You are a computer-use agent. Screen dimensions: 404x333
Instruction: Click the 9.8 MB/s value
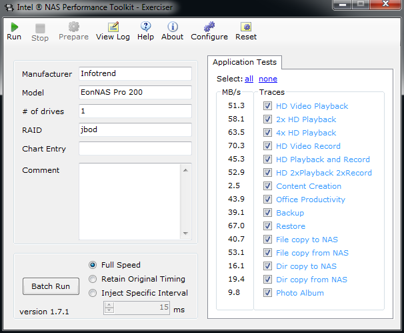tap(234, 292)
